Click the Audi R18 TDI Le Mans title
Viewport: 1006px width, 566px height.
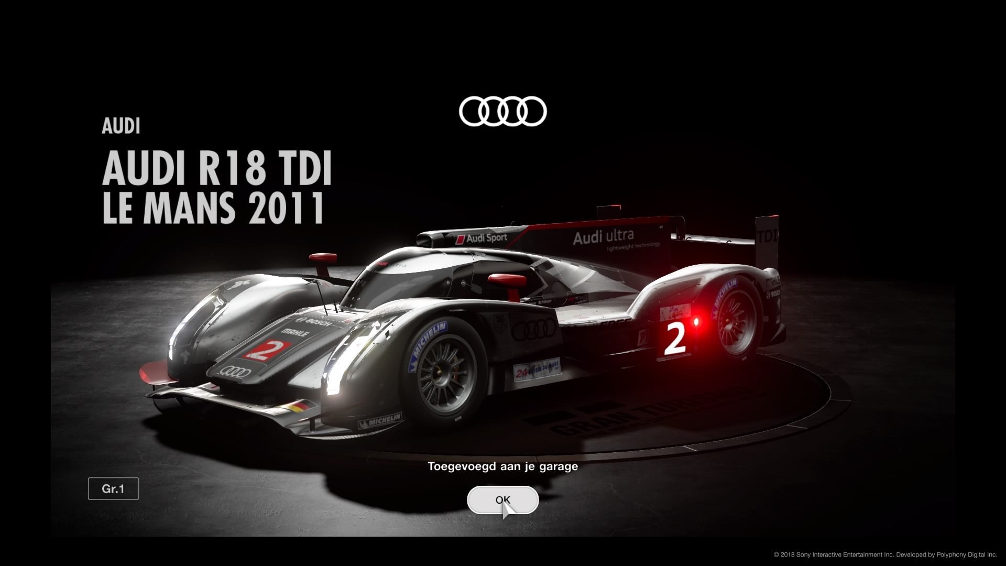click(217, 188)
